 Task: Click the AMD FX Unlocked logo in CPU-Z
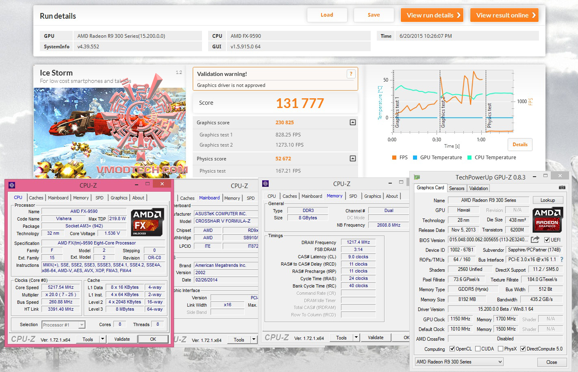pyautogui.click(x=147, y=222)
